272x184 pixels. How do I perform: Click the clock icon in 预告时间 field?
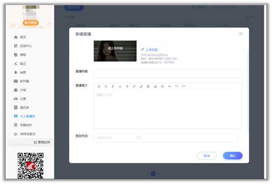pyautogui.click(x=138, y=138)
